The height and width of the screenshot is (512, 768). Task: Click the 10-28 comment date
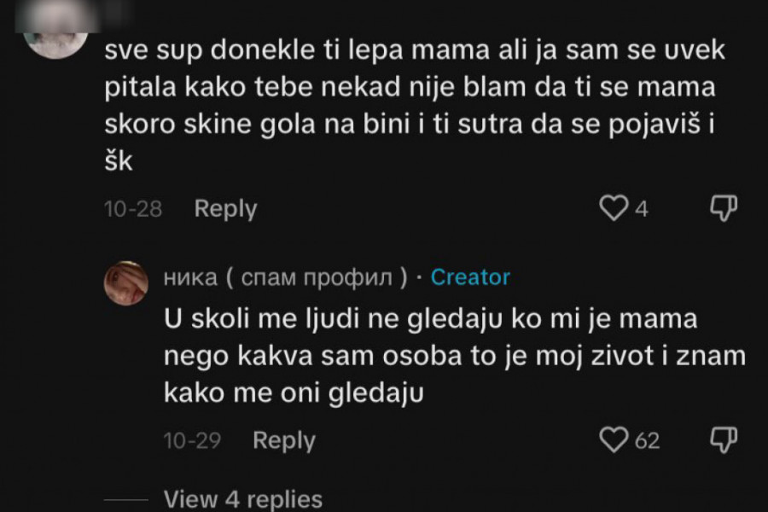tap(133, 208)
